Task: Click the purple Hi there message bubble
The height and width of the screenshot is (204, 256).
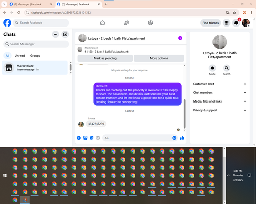Action: tap(137, 94)
